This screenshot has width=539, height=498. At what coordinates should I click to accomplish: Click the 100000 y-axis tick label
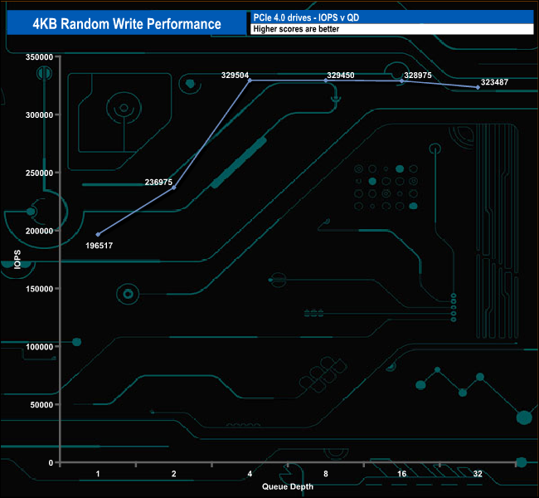(40, 347)
